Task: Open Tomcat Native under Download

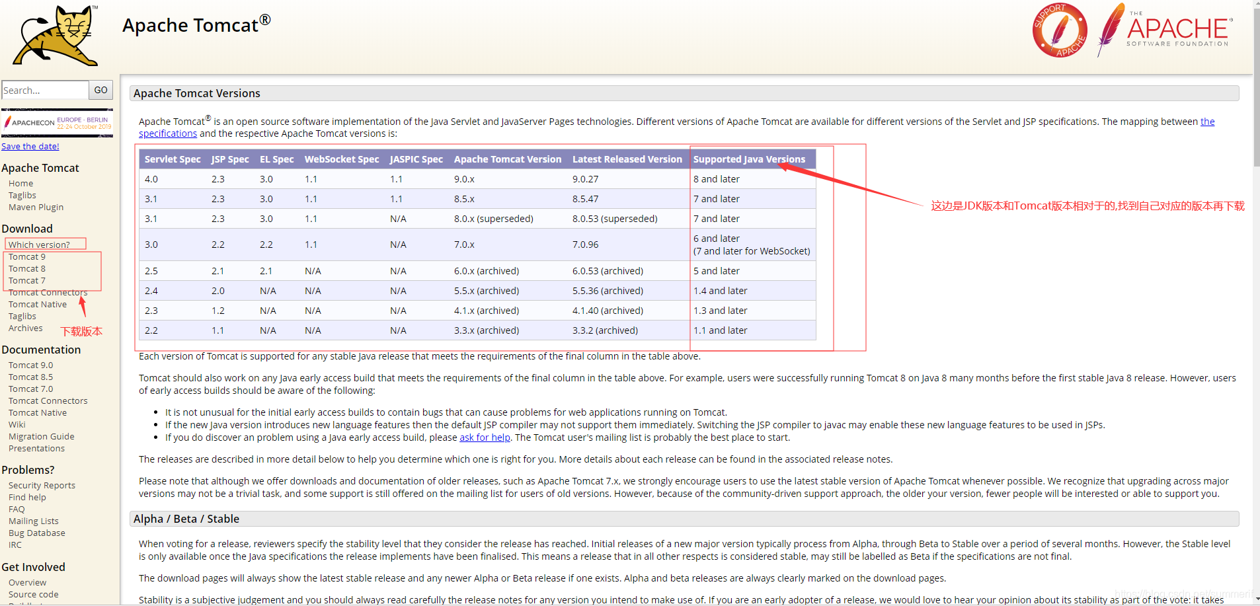Action: point(38,305)
